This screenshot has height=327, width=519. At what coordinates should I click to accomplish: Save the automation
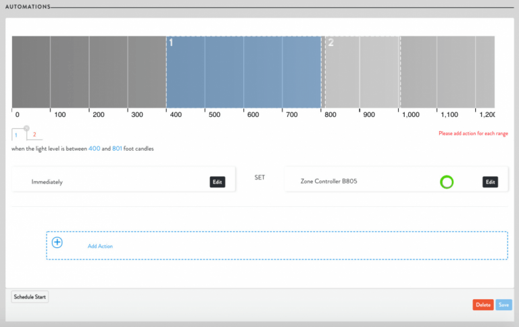503,305
